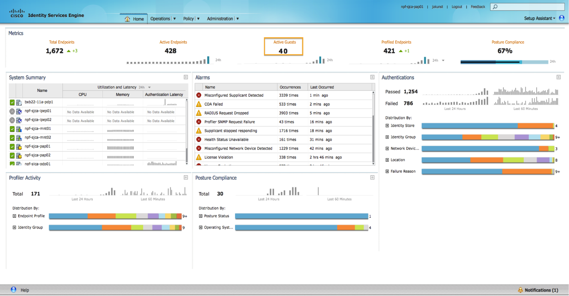569x296 pixels.
Task: Sort alarms by Occurrences column
Action: click(293, 87)
